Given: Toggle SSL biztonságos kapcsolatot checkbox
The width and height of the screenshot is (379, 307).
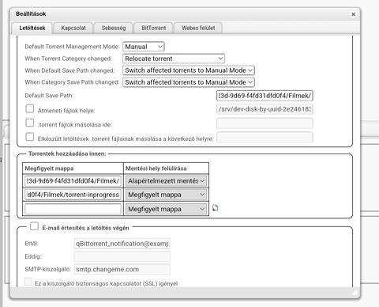Looking at the screenshot, I should tap(28, 282).
